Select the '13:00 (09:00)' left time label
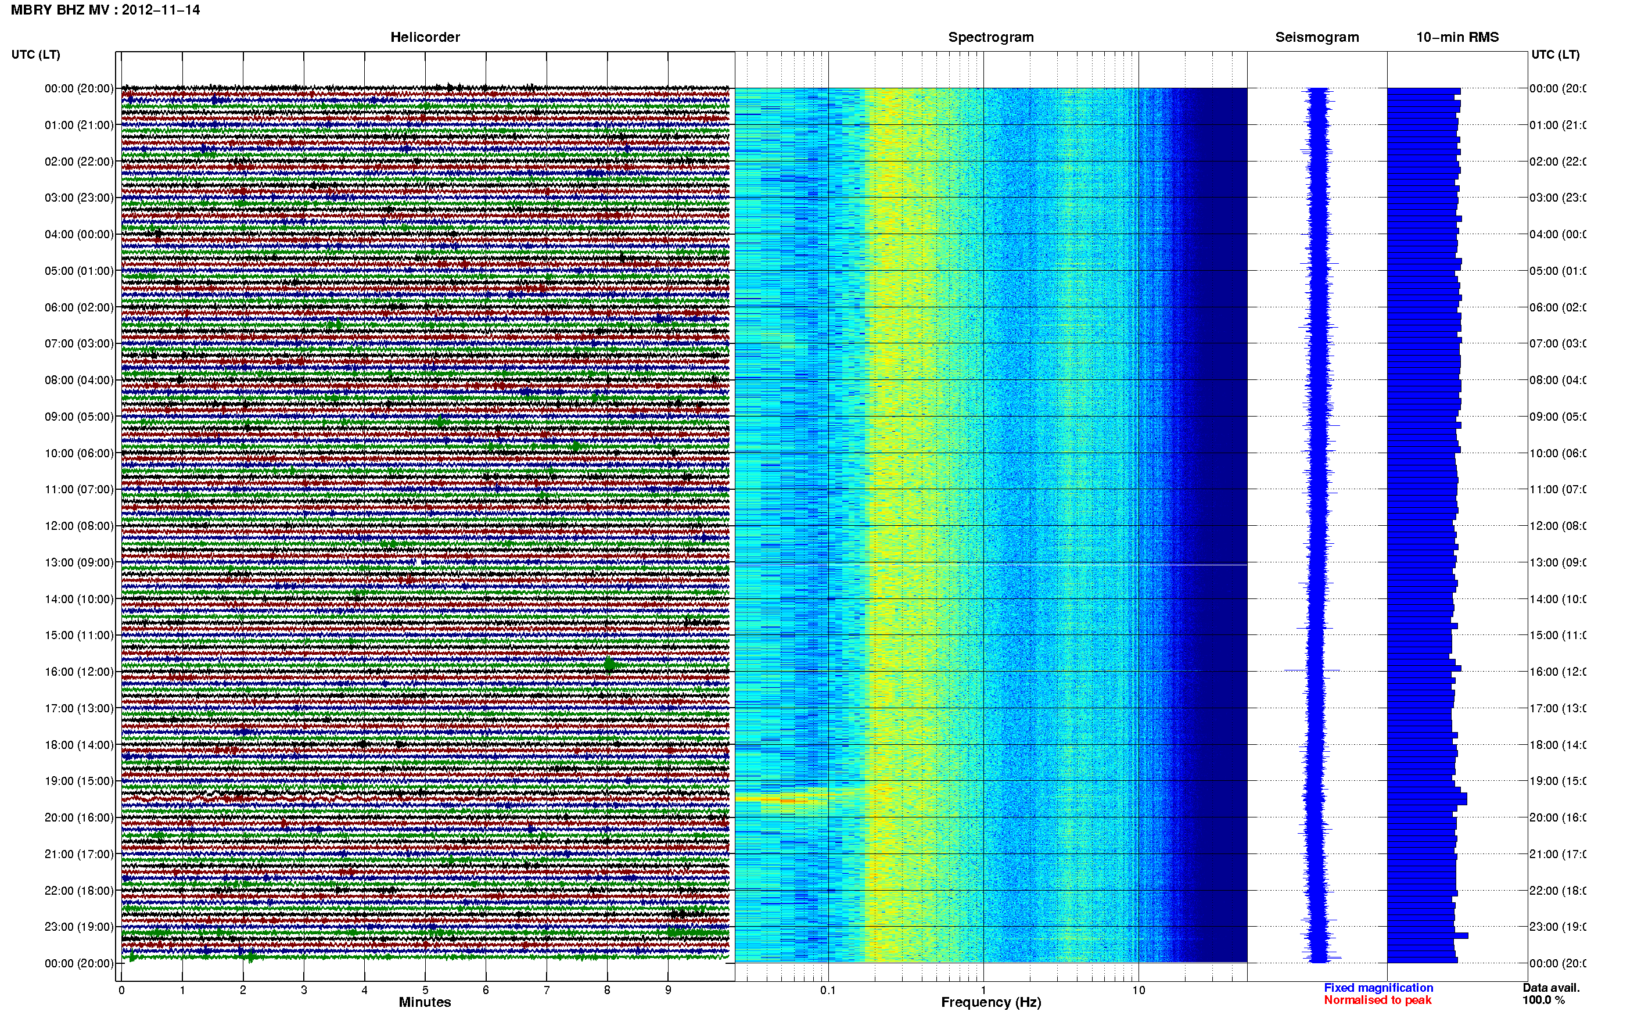This screenshot has height=1033, width=1652. coord(79,562)
